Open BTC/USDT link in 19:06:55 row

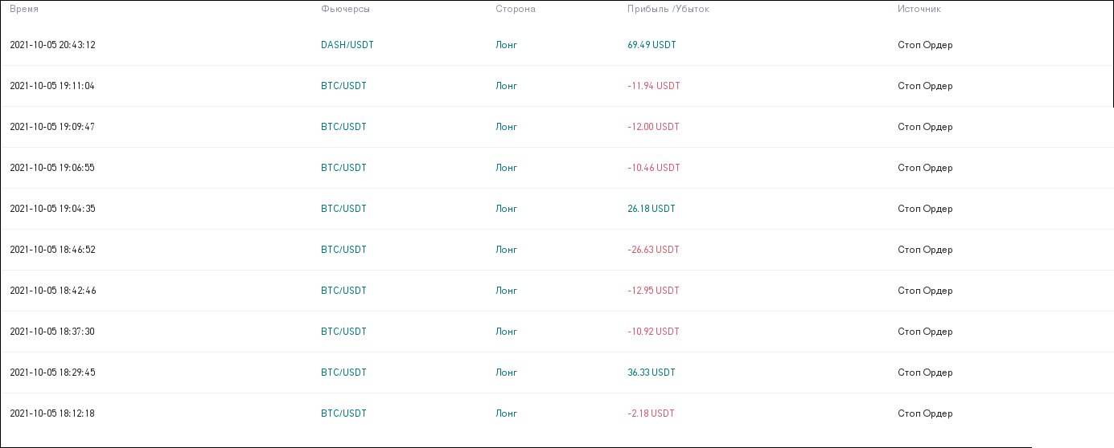(343, 168)
